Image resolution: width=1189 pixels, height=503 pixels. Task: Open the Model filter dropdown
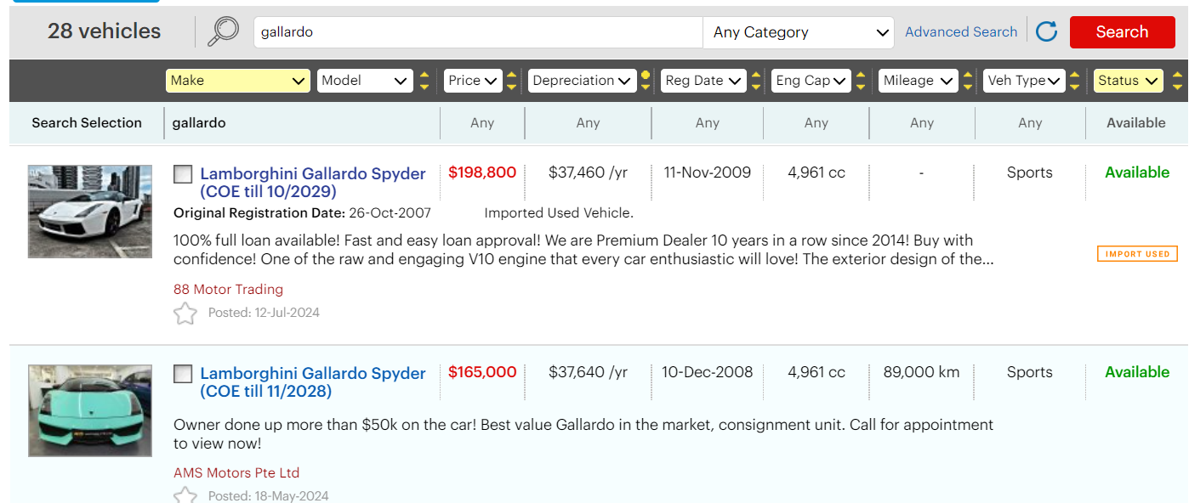pos(365,81)
